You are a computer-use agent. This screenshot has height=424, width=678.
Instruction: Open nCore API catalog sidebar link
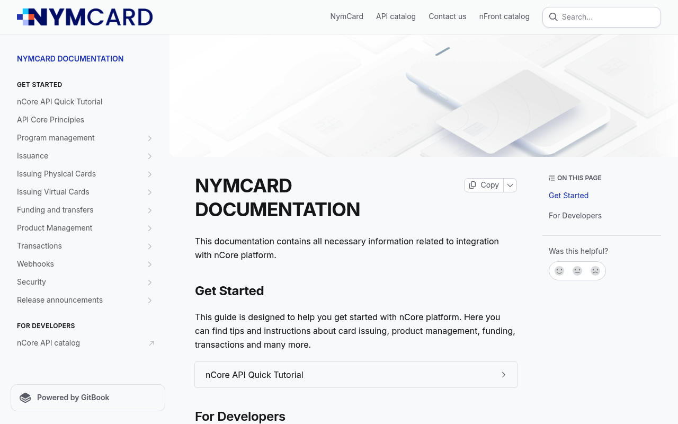pyautogui.click(x=48, y=343)
